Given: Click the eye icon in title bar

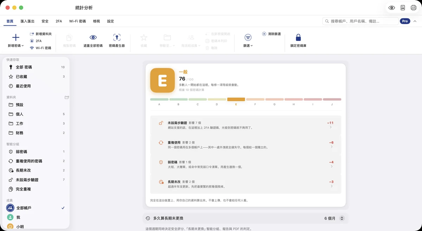Looking at the screenshot, I should (x=392, y=8).
